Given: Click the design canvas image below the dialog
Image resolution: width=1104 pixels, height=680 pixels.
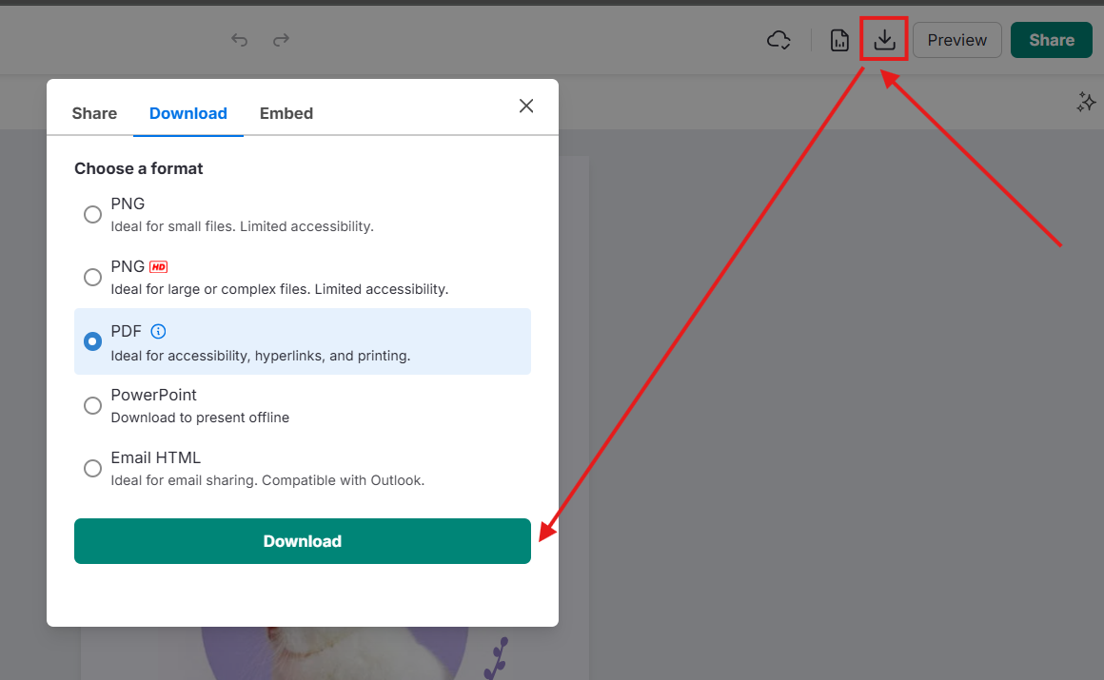Looking at the screenshot, I should [333, 652].
